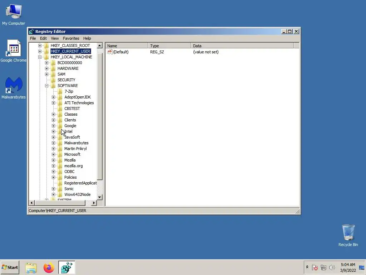Select the Martin Prikryl key
366x275 pixels.
(x=75, y=149)
